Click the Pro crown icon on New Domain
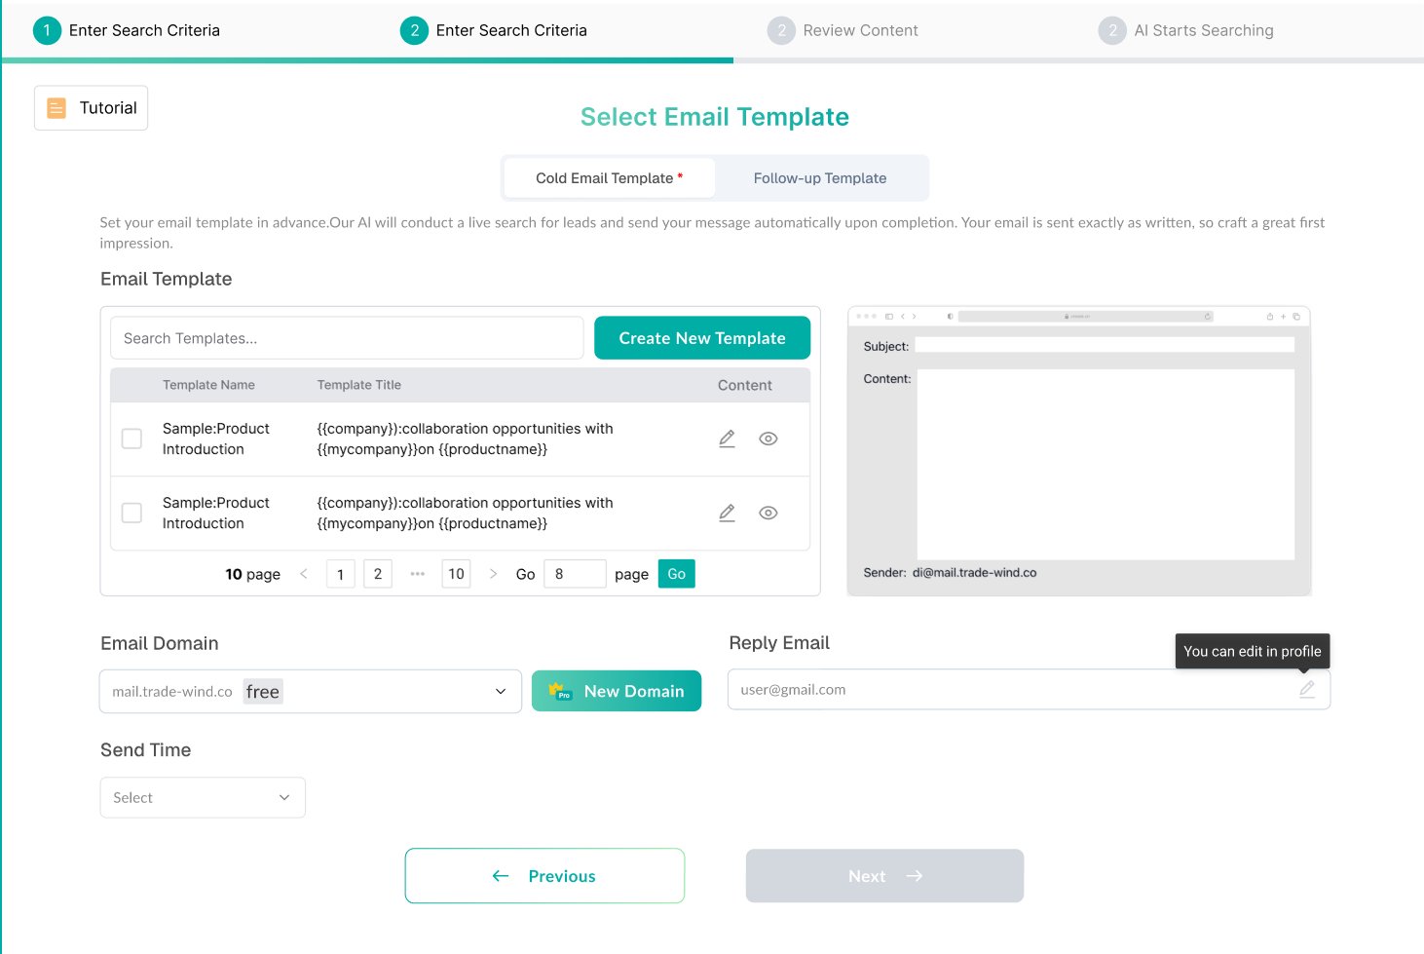 tap(560, 691)
